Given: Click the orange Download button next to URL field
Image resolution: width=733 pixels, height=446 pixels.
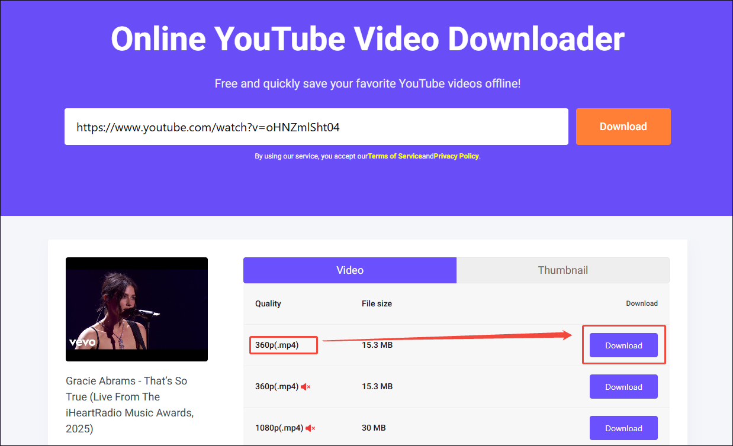Looking at the screenshot, I should 623,126.
